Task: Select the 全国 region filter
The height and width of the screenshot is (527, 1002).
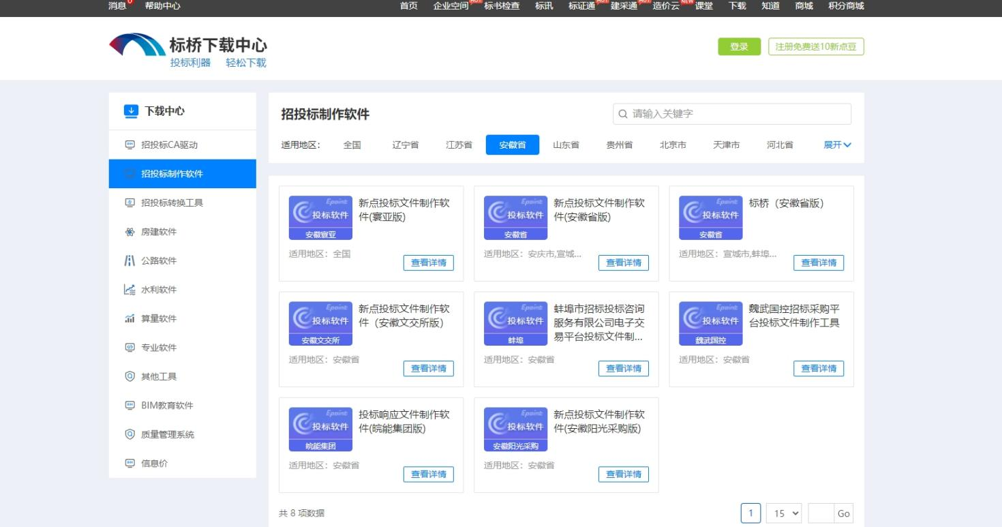Action: click(352, 145)
